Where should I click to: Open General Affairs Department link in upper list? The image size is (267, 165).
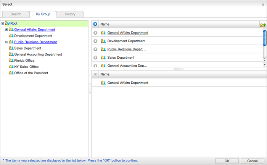pos(128,33)
